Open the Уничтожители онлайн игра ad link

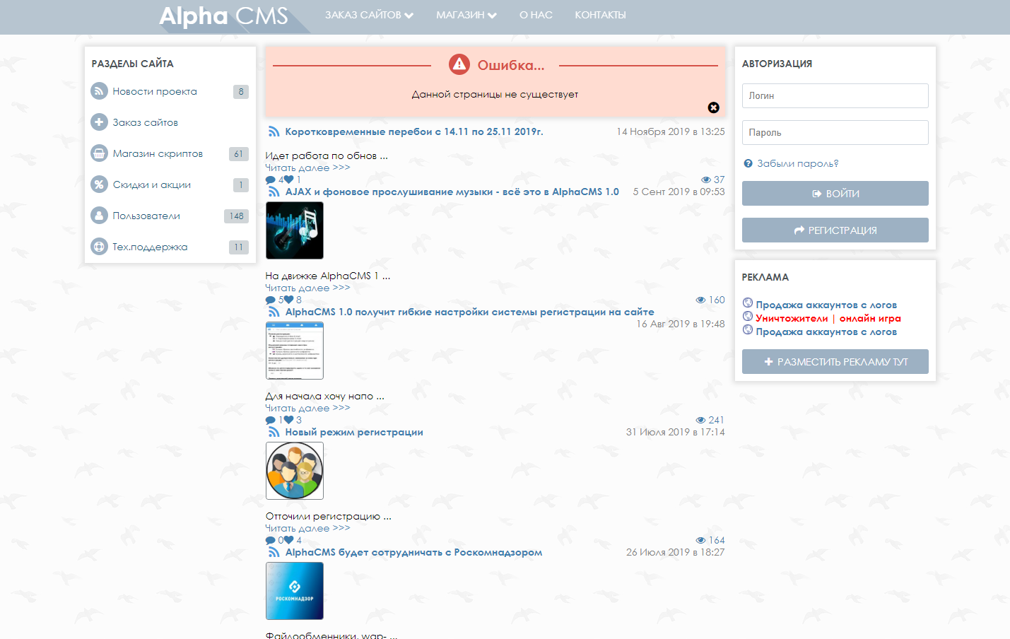click(x=828, y=319)
